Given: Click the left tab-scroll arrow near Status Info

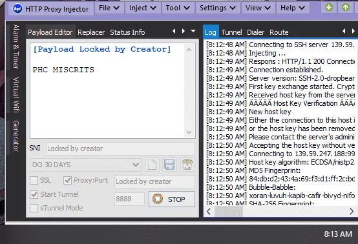Looking at the screenshot, I should click(x=174, y=31).
